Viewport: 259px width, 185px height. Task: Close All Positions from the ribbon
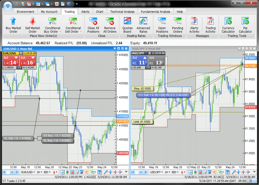[x=93, y=25]
